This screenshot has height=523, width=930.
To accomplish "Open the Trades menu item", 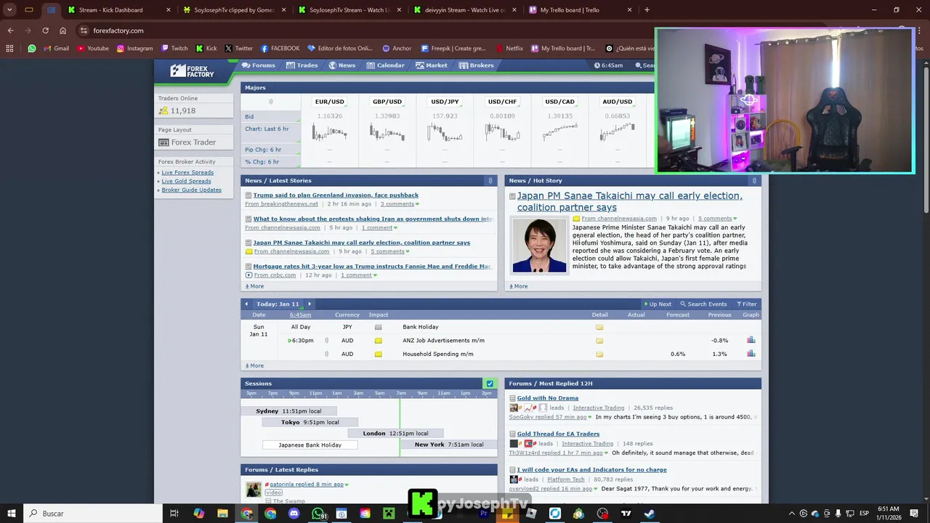I will [302, 65].
